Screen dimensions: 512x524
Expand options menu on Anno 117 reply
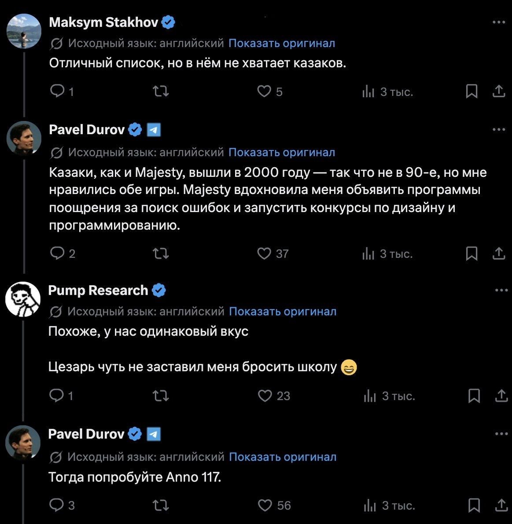tap(501, 434)
